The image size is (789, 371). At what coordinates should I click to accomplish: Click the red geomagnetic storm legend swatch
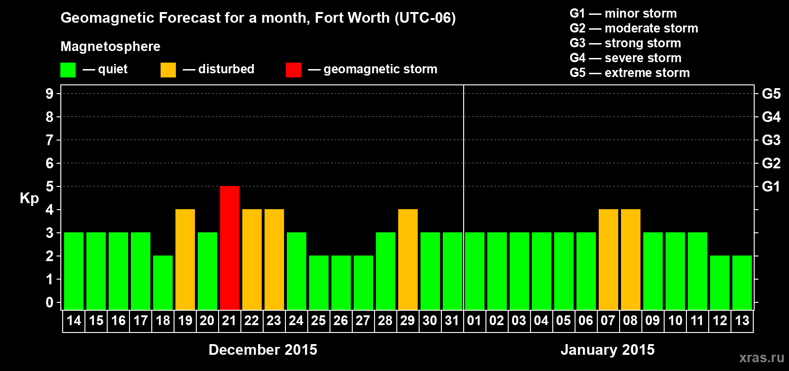click(x=293, y=70)
